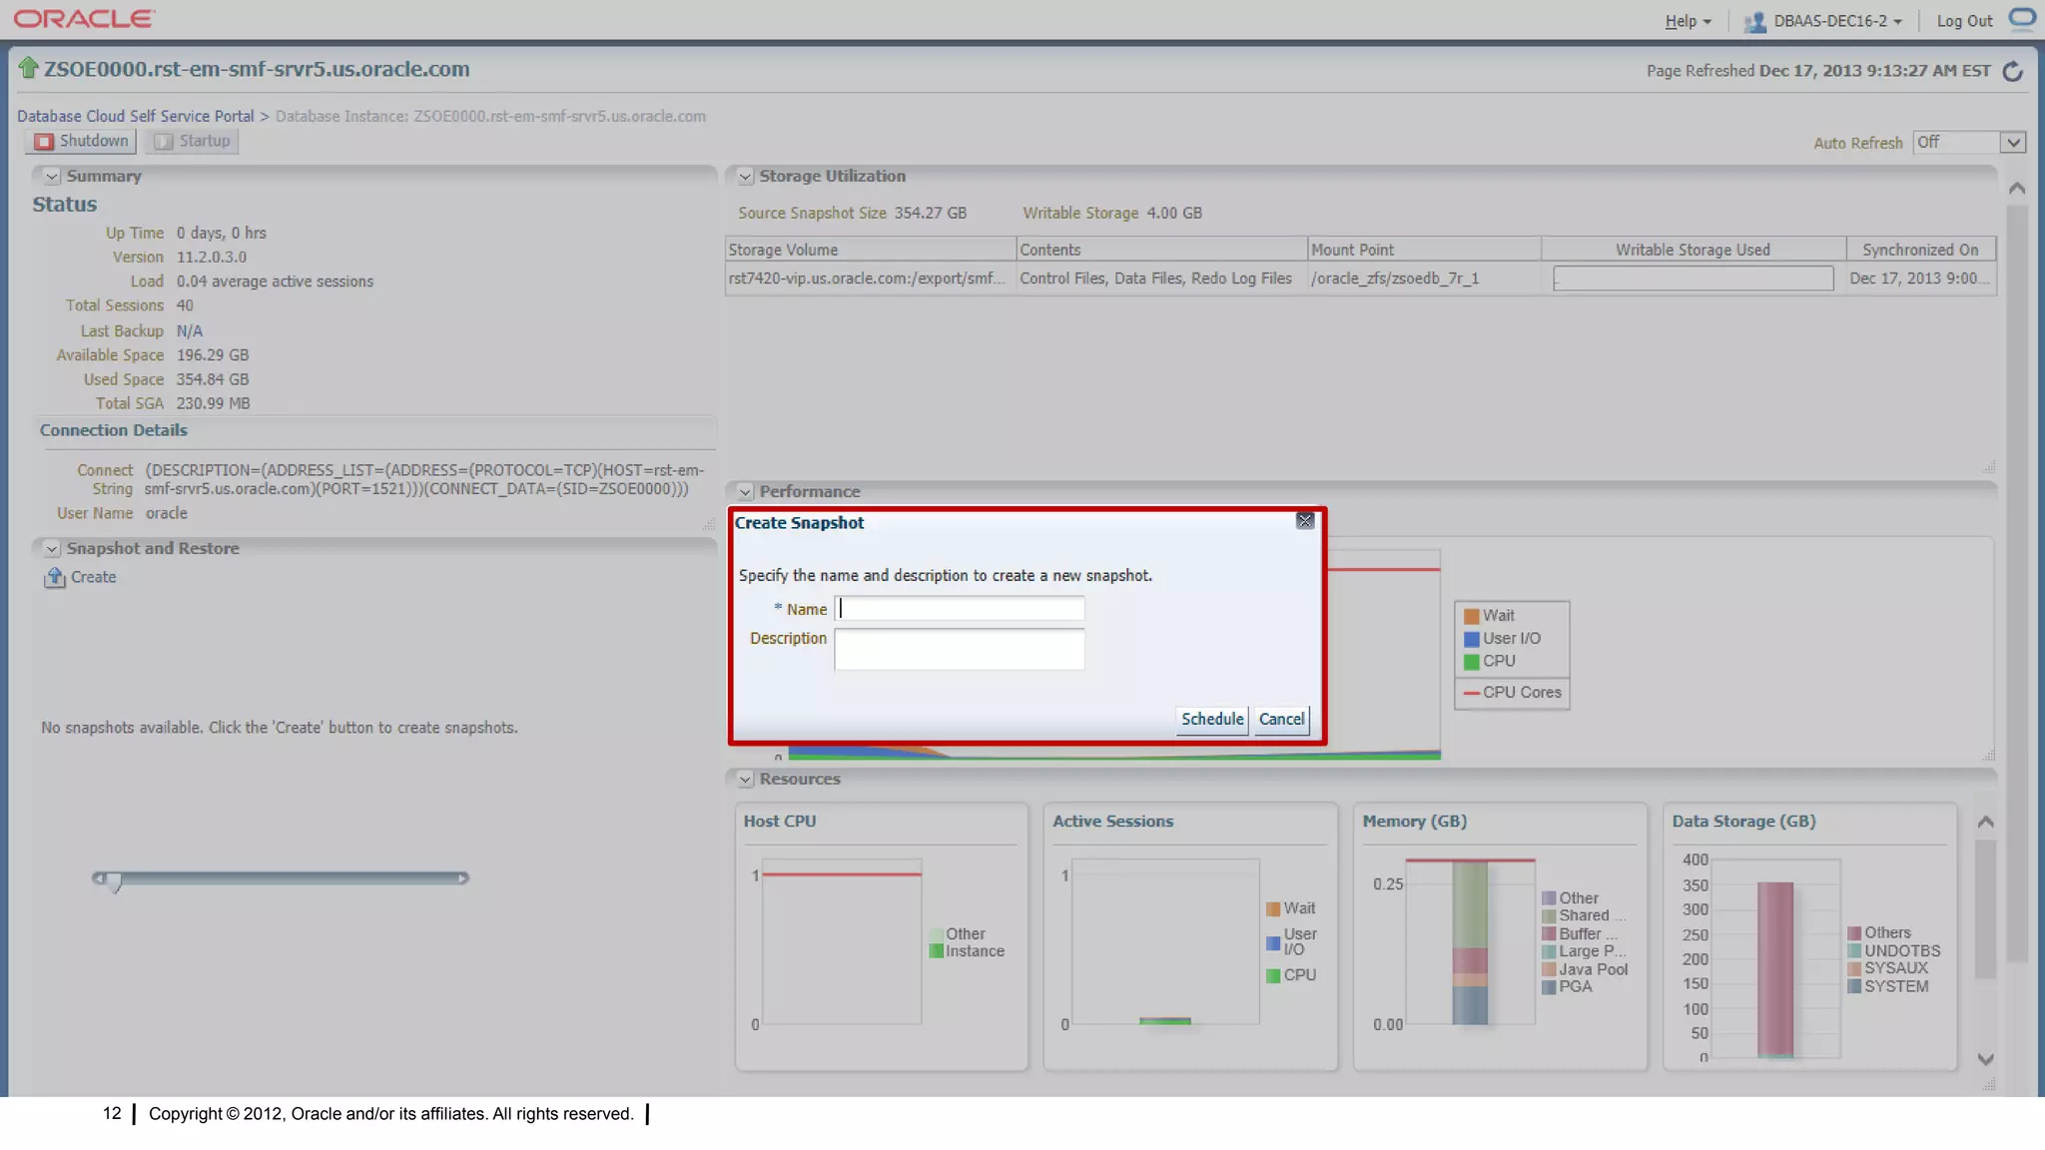Viewport: 2045px width, 1150px height.
Task: Collapse the Summary section
Action: tap(52, 177)
